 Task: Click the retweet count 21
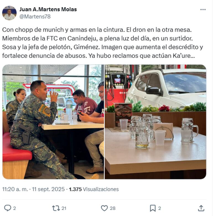pyautogui.click(x=64, y=208)
